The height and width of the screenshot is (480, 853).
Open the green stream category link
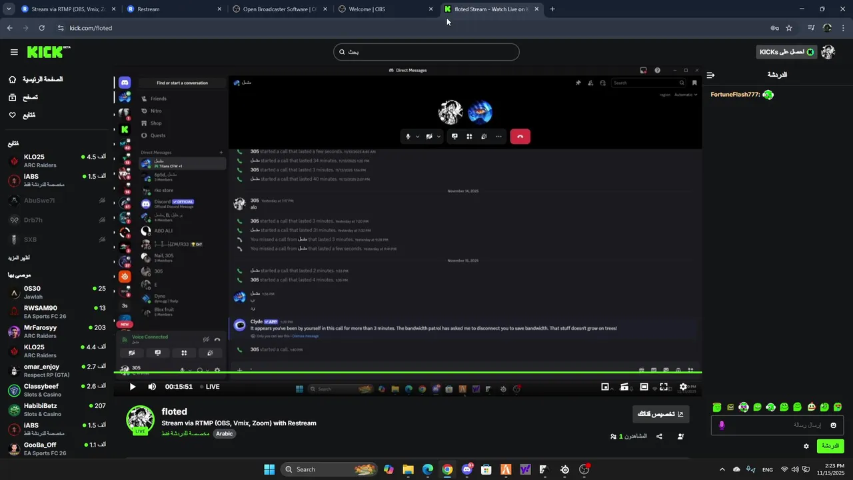coord(185,434)
